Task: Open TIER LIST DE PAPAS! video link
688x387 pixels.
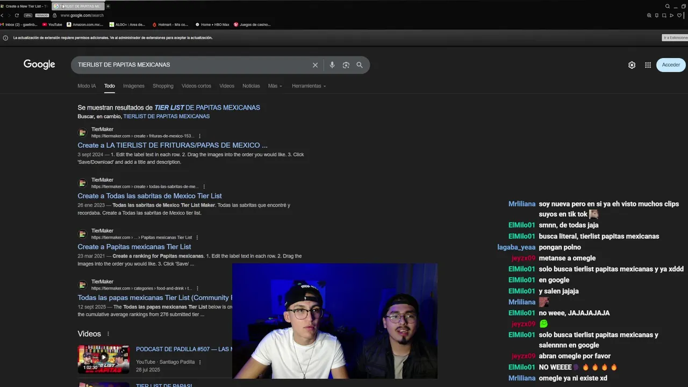Action: tap(164, 385)
